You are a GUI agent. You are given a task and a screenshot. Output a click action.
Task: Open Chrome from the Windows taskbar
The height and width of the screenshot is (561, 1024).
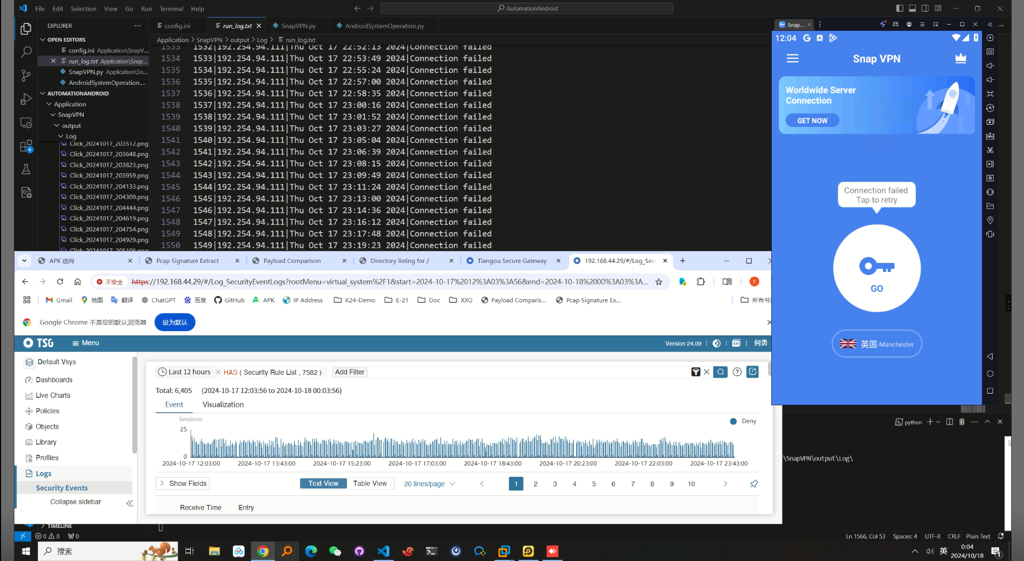coord(263,551)
